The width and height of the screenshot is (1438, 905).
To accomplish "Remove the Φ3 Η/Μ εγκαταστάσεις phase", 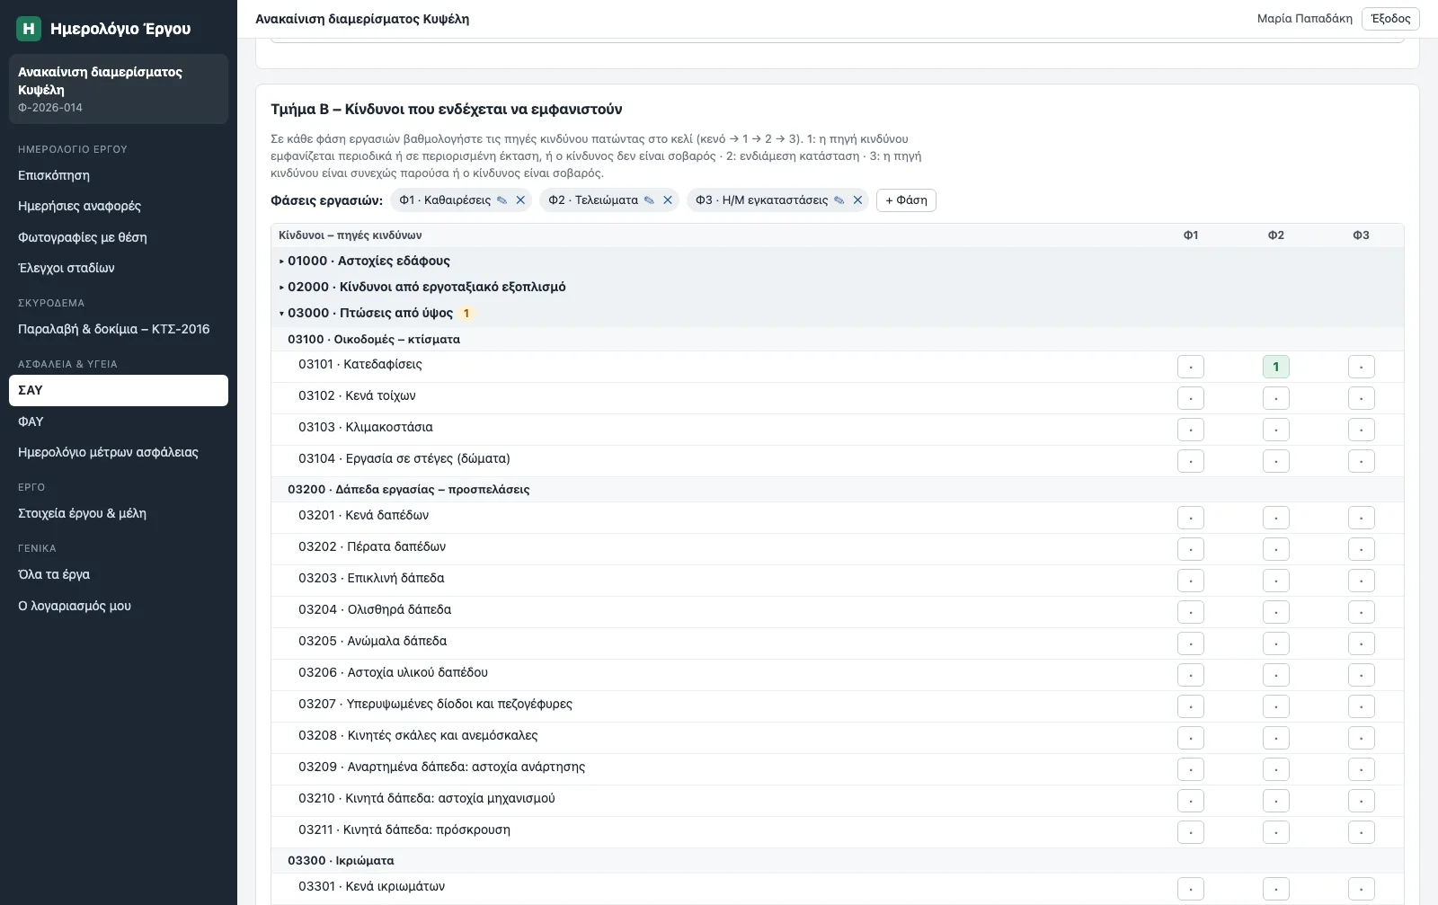I will pyautogui.click(x=857, y=200).
